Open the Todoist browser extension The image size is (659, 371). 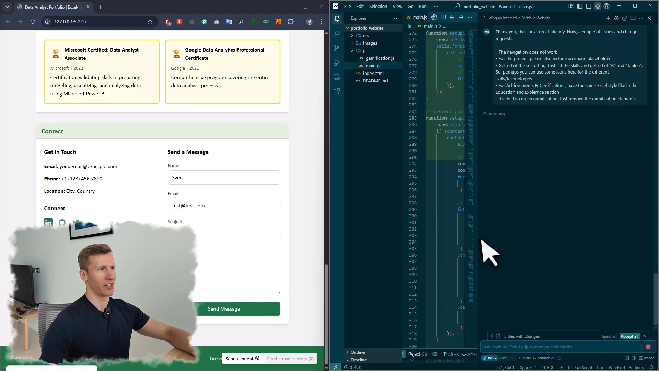[179, 22]
